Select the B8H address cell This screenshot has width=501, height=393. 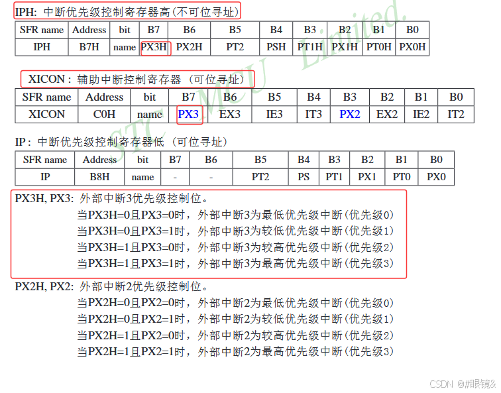click(99, 177)
